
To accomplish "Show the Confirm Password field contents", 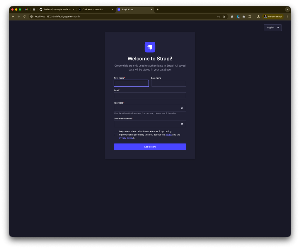I will tap(182, 124).
